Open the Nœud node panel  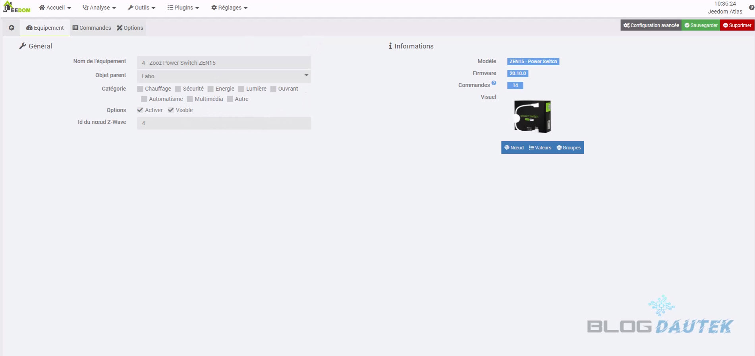coord(514,148)
